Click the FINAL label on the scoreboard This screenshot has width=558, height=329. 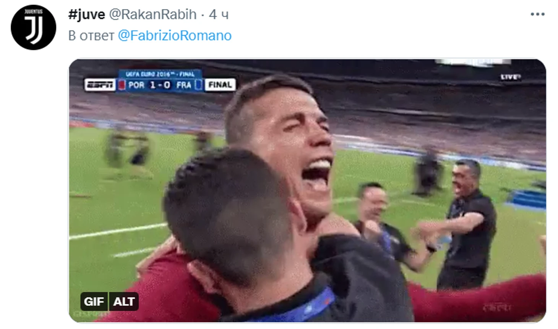pyautogui.click(x=220, y=85)
